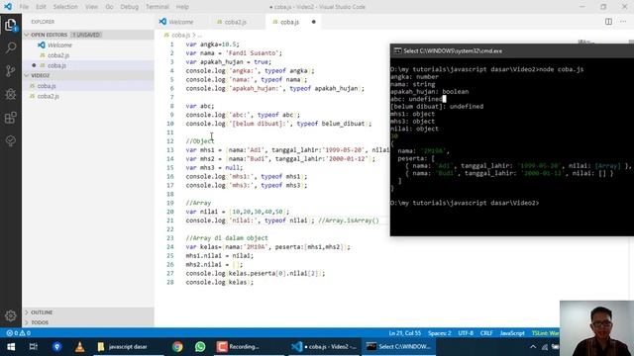Change line ending via CRLF status item

click(x=486, y=333)
